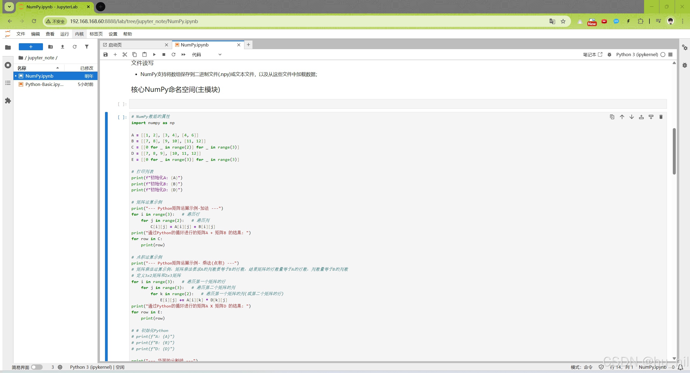690x373 pixels.
Task: Open the 代码 cell type dropdown
Action: [207, 55]
